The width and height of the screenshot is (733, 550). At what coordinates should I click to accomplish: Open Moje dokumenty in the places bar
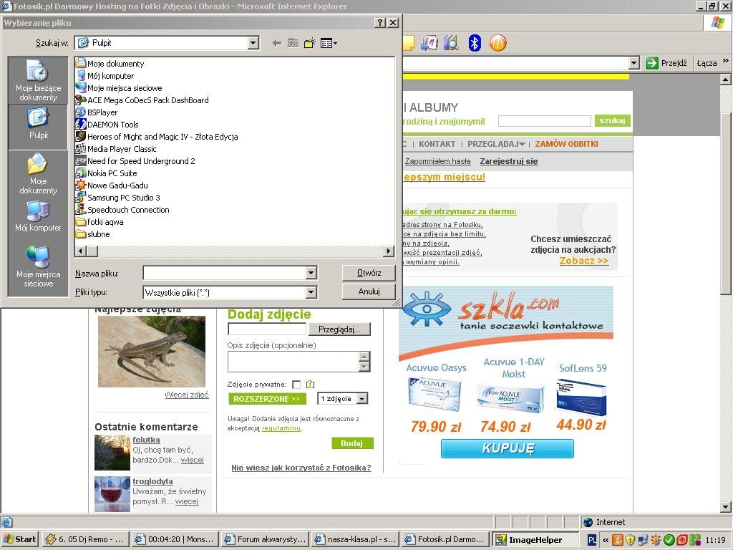[39, 173]
